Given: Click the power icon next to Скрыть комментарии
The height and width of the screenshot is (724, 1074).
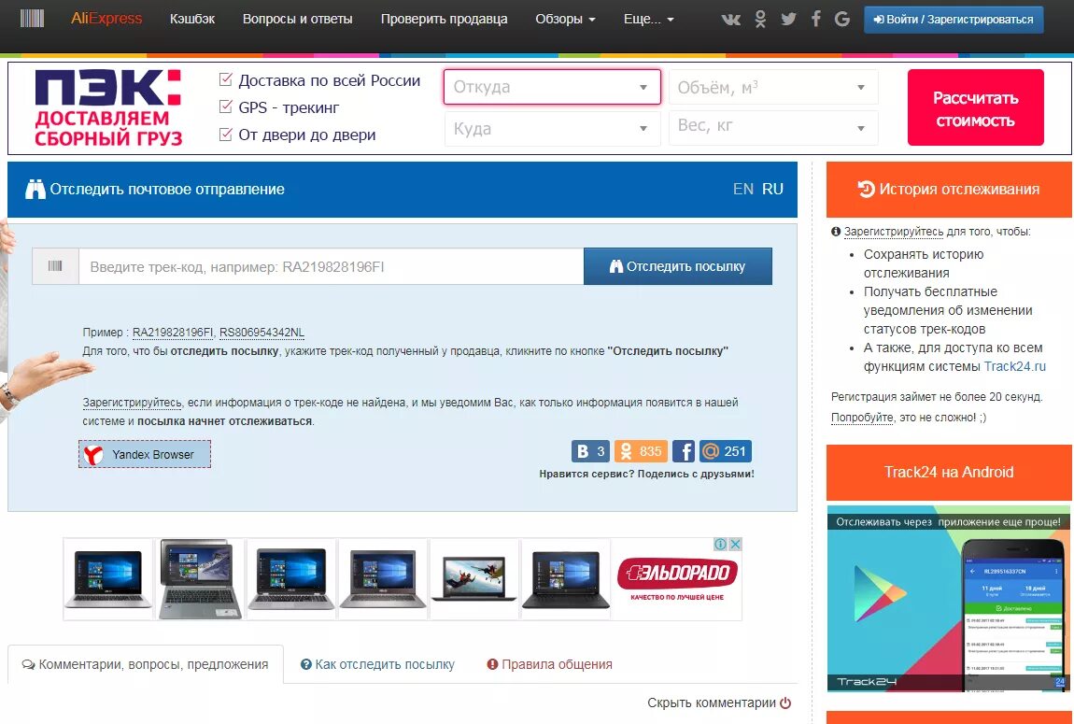Looking at the screenshot, I should [x=785, y=703].
